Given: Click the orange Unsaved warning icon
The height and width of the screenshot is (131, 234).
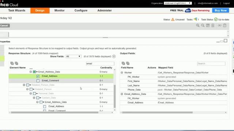Looking at the screenshot, I should click(173, 19).
